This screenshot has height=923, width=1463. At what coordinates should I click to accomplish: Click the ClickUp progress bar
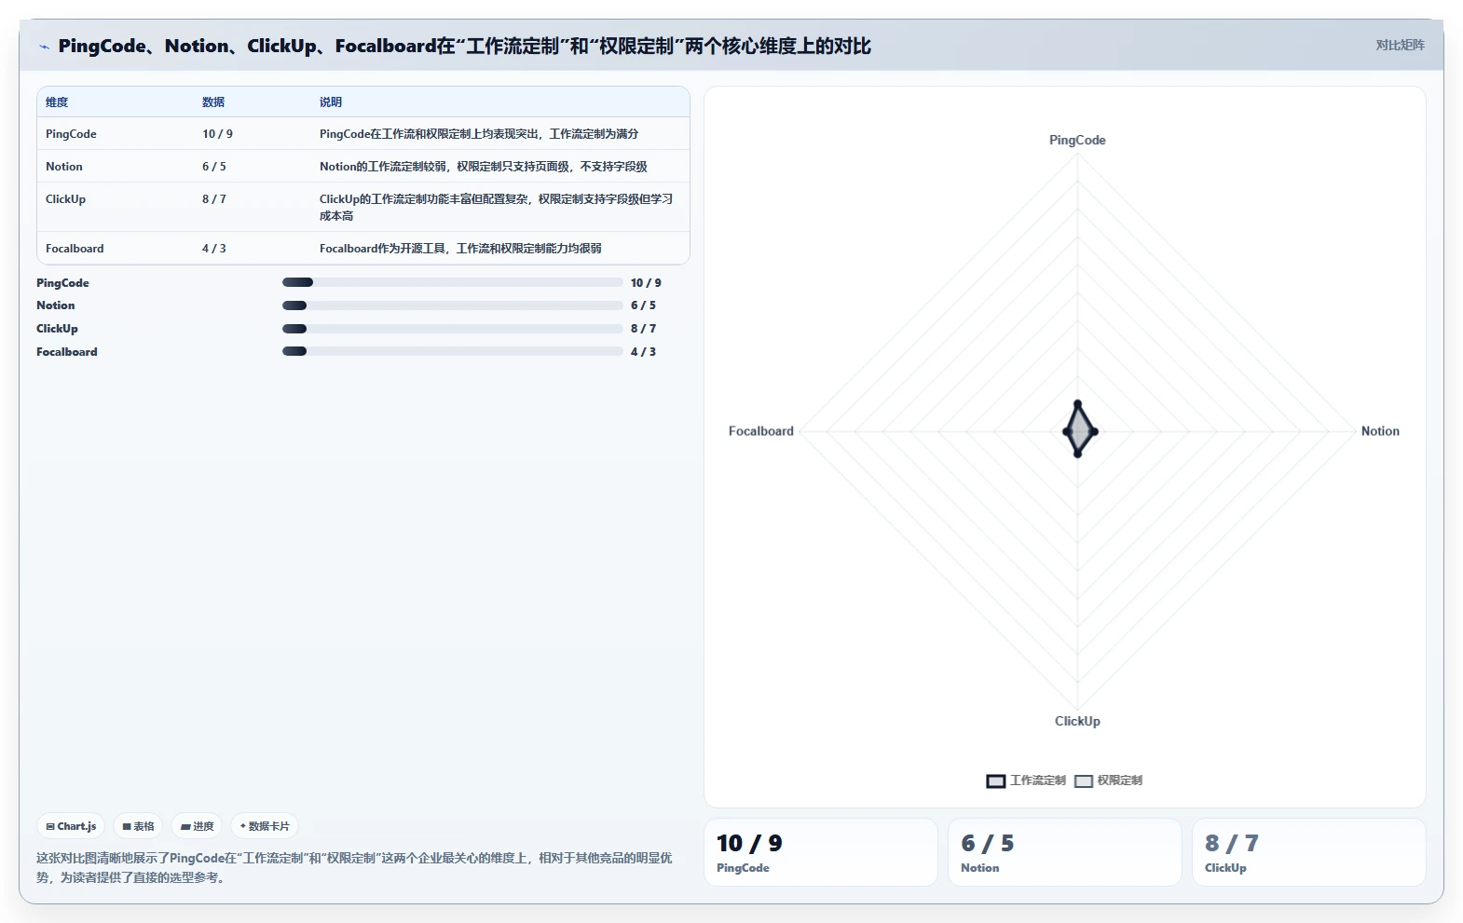452,329
